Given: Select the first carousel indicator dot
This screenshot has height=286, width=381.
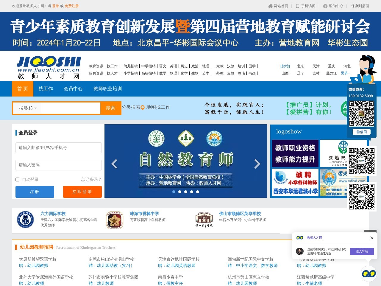Looking at the screenshot, I should [174, 192].
